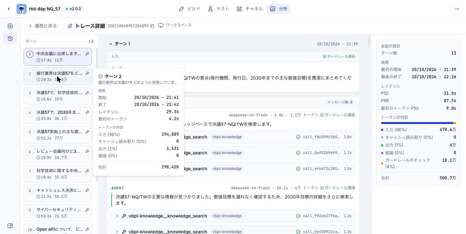Screen dimensions: 466x234
Task: Open the monitoring pulse icon in the left sidebar
Action: pos(10,26)
